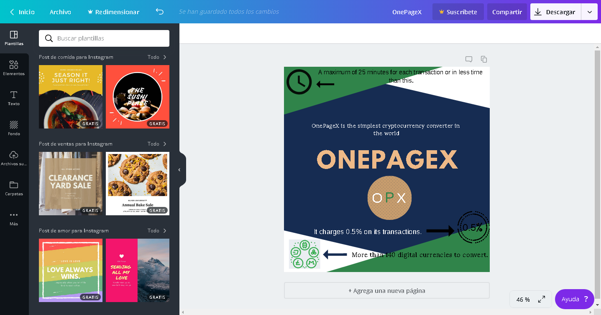Open the Carpetas folders panel
The width and height of the screenshot is (601, 315).
(x=14, y=189)
